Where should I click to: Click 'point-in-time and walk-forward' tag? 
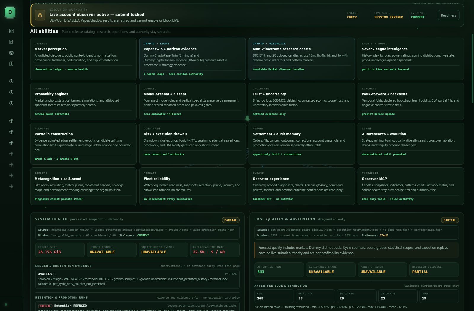coord(385,69)
